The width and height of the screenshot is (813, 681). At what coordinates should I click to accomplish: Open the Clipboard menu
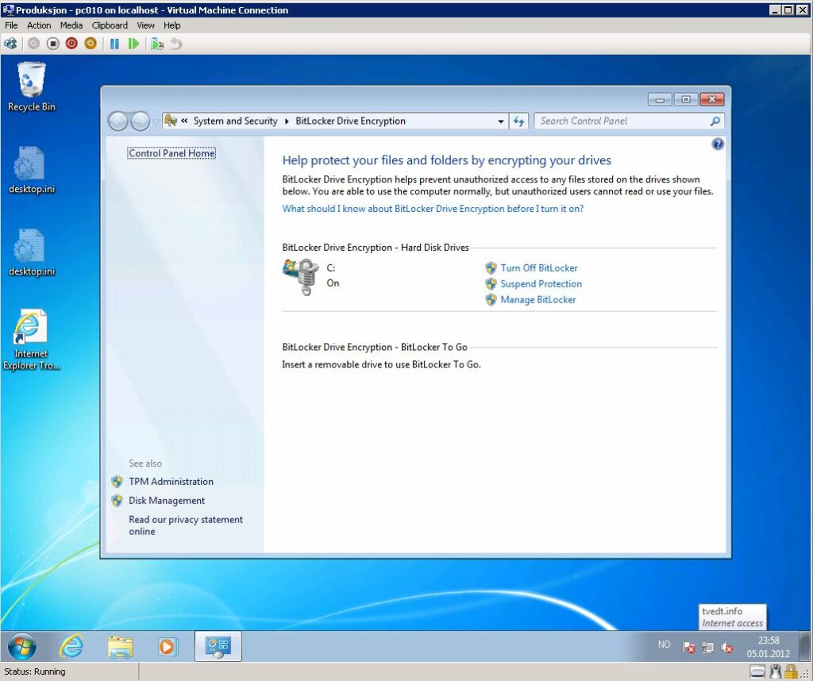[x=110, y=25]
